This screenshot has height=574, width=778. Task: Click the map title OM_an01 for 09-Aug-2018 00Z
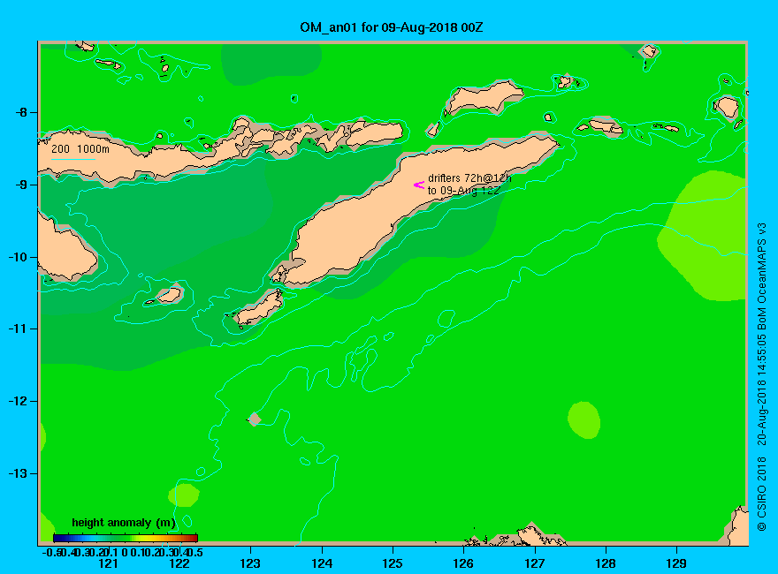pyautogui.click(x=391, y=27)
